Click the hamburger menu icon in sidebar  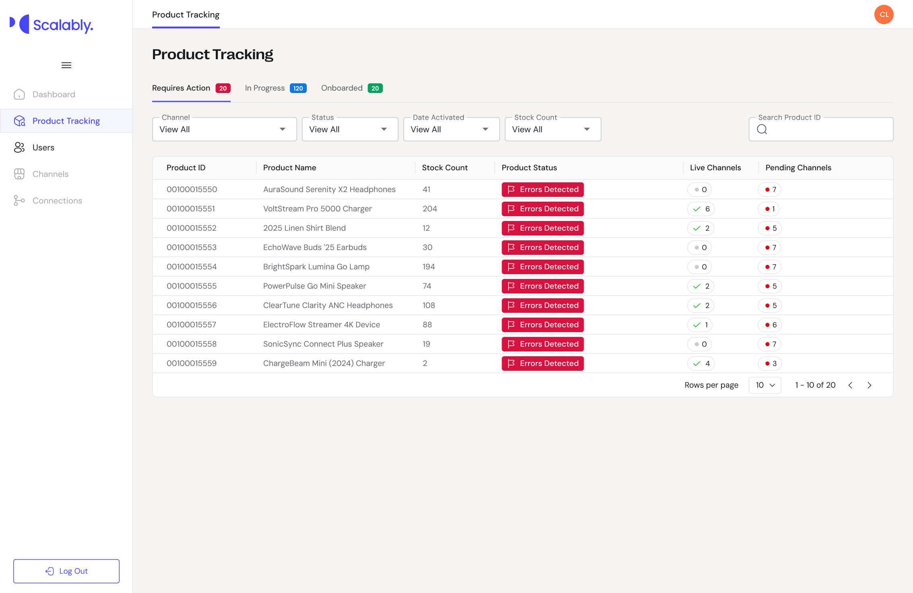pyautogui.click(x=66, y=65)
